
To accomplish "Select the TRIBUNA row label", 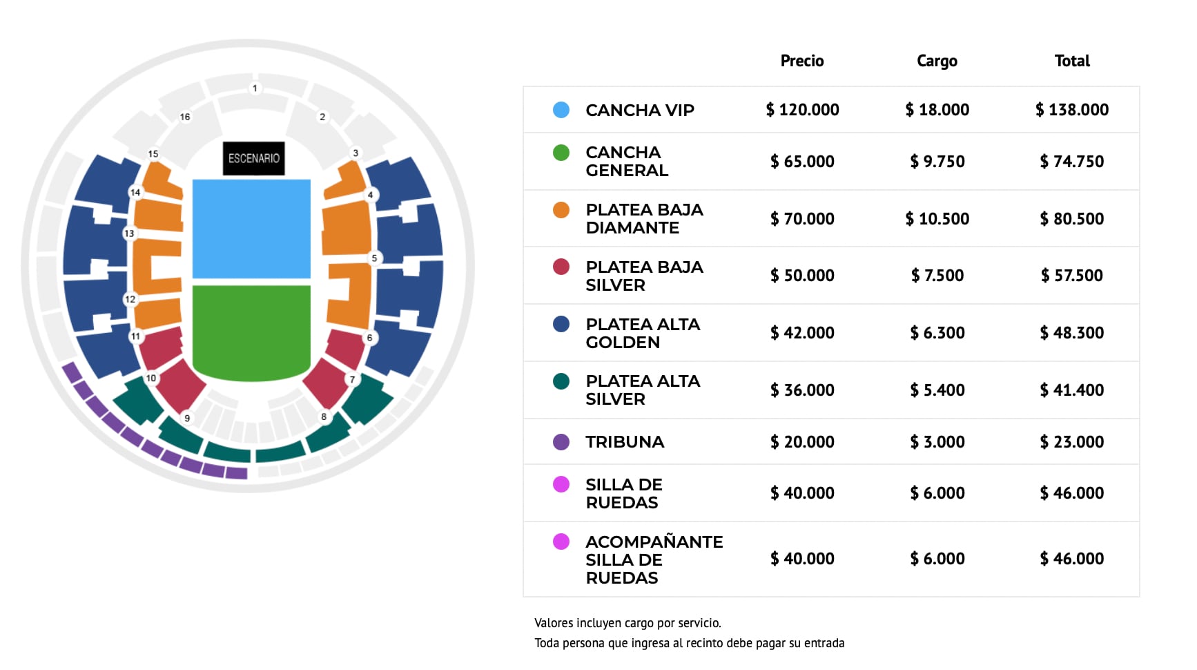I will pyautogui.click(x=625, y=442).
